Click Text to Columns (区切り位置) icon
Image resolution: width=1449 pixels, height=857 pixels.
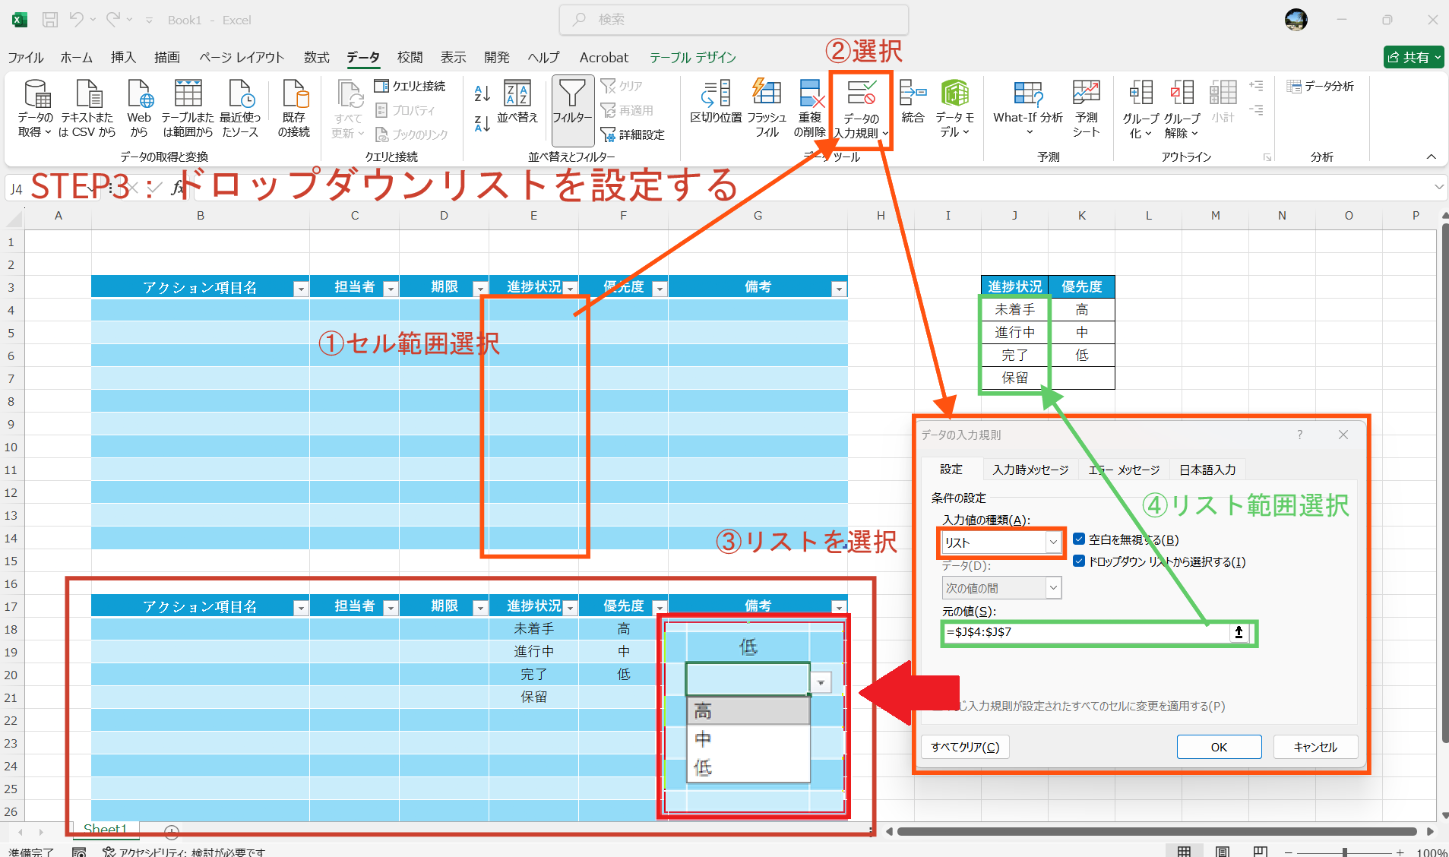(x=716, y=103)
